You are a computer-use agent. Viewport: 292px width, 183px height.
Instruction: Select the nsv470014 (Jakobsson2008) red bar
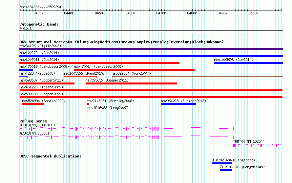pos(134,70)
